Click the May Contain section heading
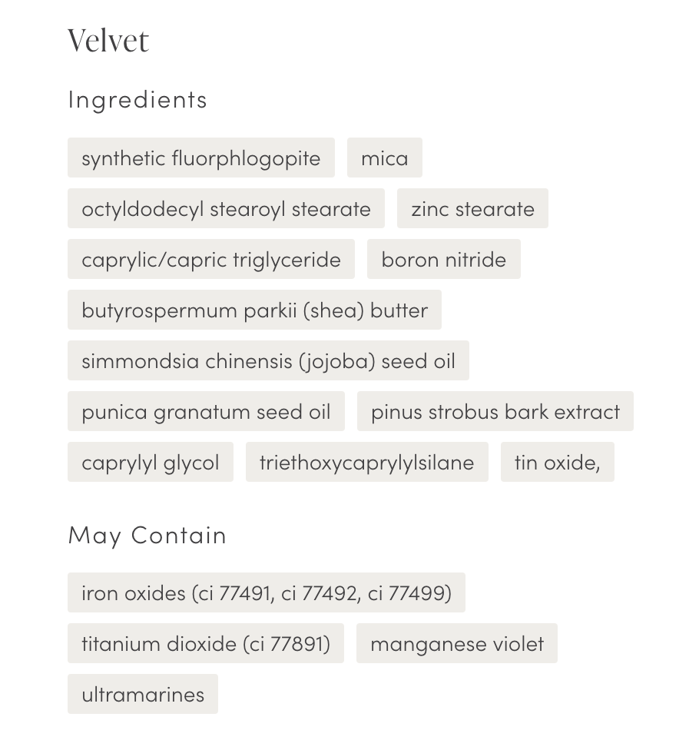699x750 pixels. [147, 535]
